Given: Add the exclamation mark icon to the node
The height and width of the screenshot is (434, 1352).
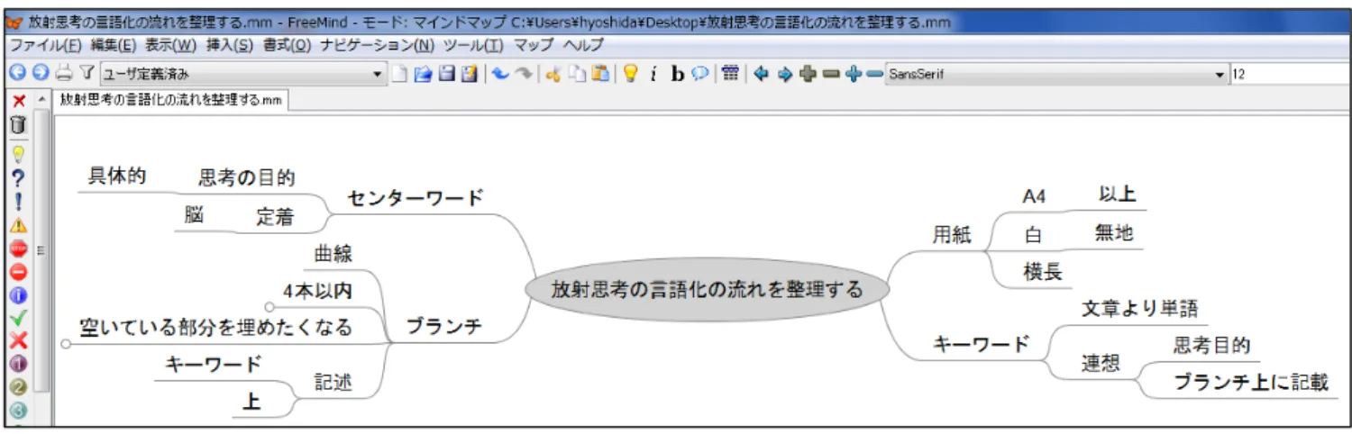Looking at the screenshot, I should [x=18, y=202].
